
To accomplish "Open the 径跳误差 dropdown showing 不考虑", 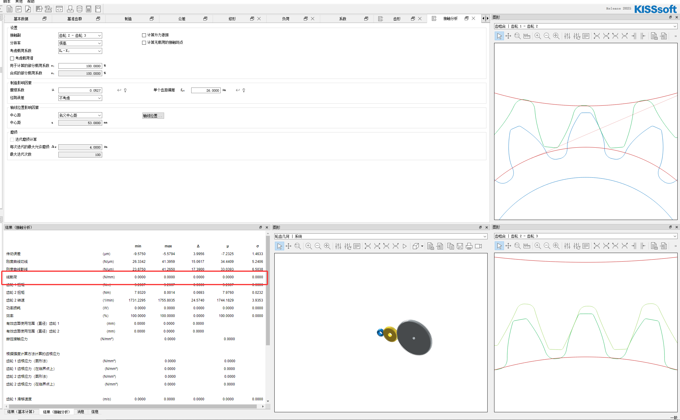I will [80, 98].
